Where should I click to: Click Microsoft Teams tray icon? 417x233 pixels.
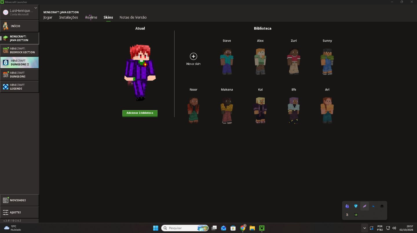coord(347,206)
